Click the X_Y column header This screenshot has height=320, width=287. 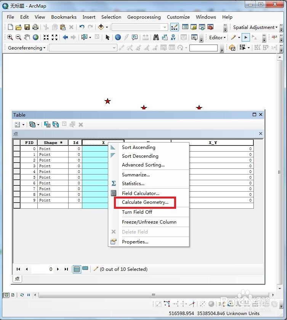tap(213, 142)
